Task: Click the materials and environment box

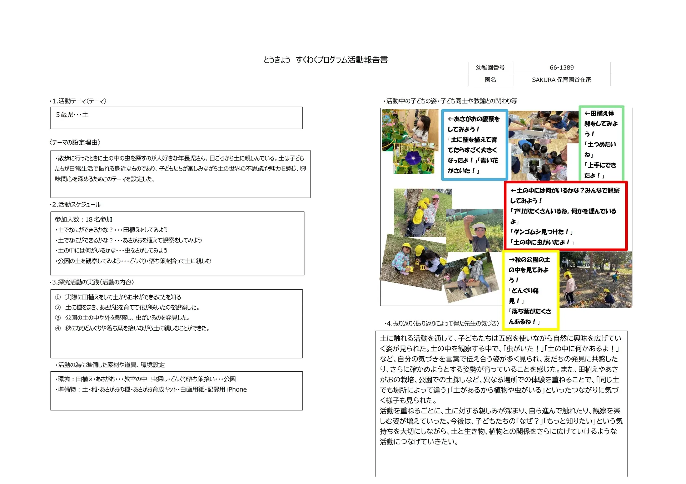Action: click(x=176, y=391)
